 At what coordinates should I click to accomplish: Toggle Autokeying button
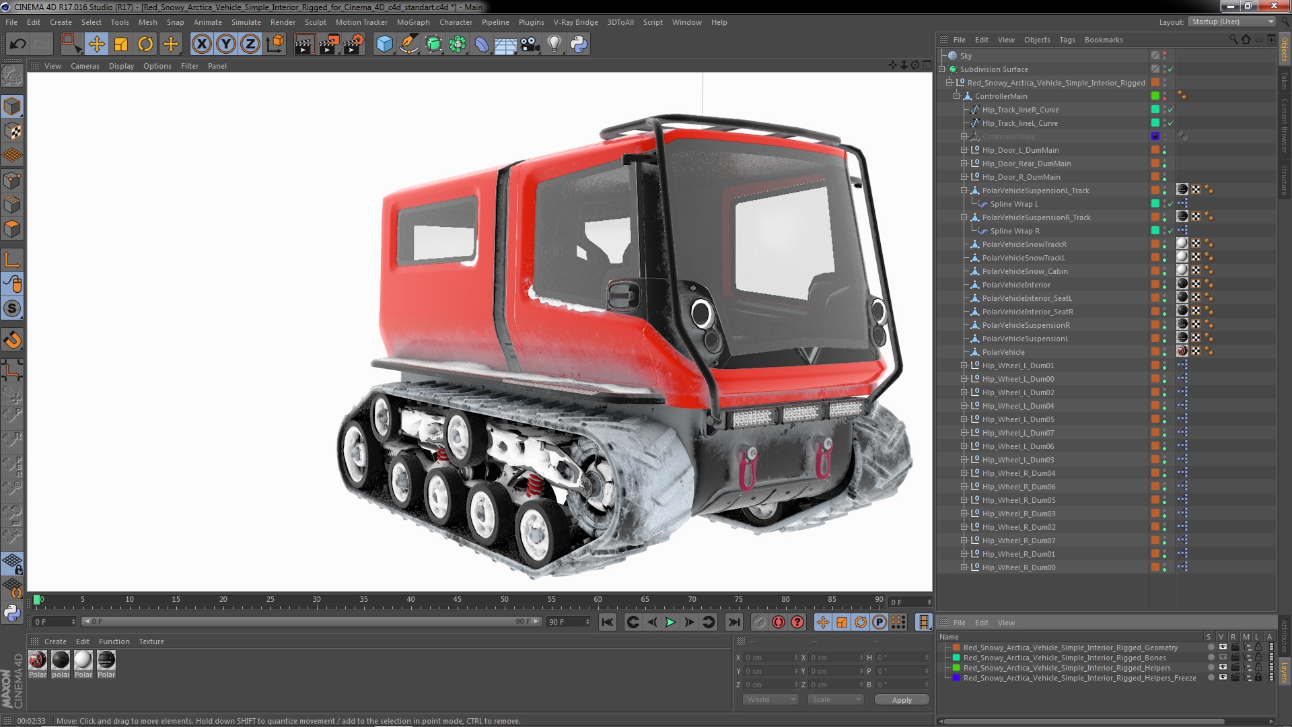coord(779,623)
